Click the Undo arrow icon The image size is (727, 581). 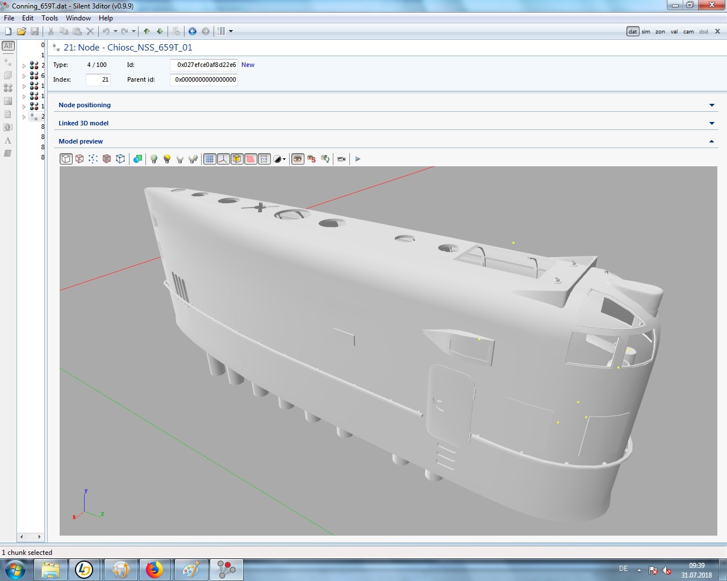tap(106, 31)
